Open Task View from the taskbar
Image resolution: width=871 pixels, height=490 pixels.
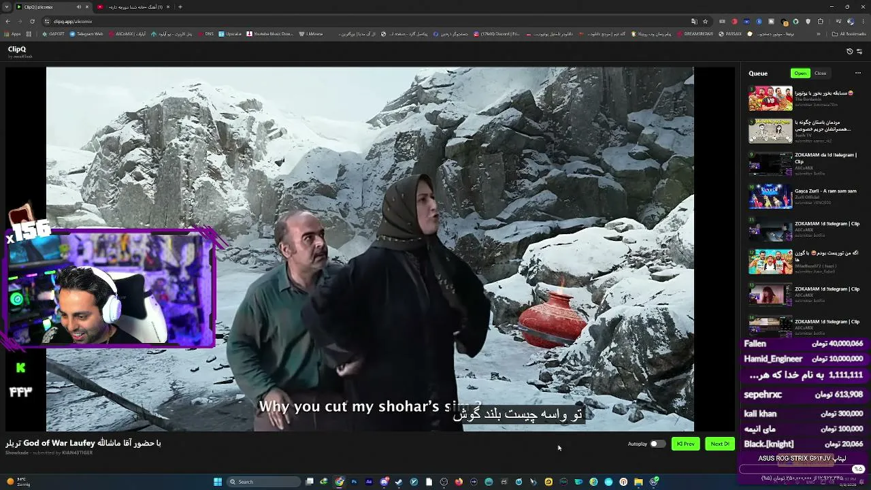point(309,482)
